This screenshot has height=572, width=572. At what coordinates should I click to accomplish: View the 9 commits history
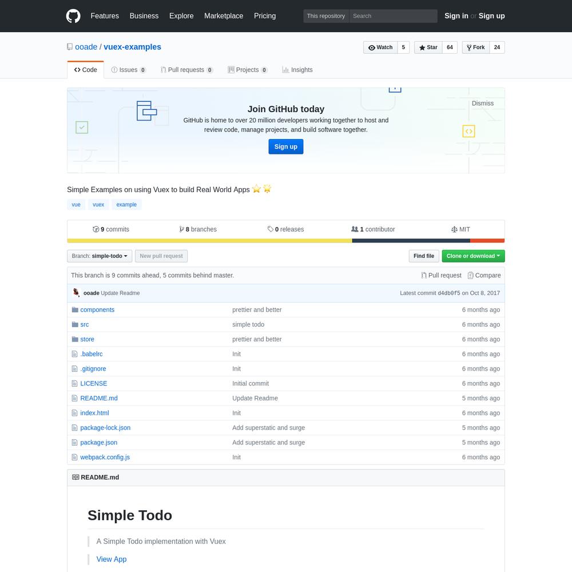(111, 229)
